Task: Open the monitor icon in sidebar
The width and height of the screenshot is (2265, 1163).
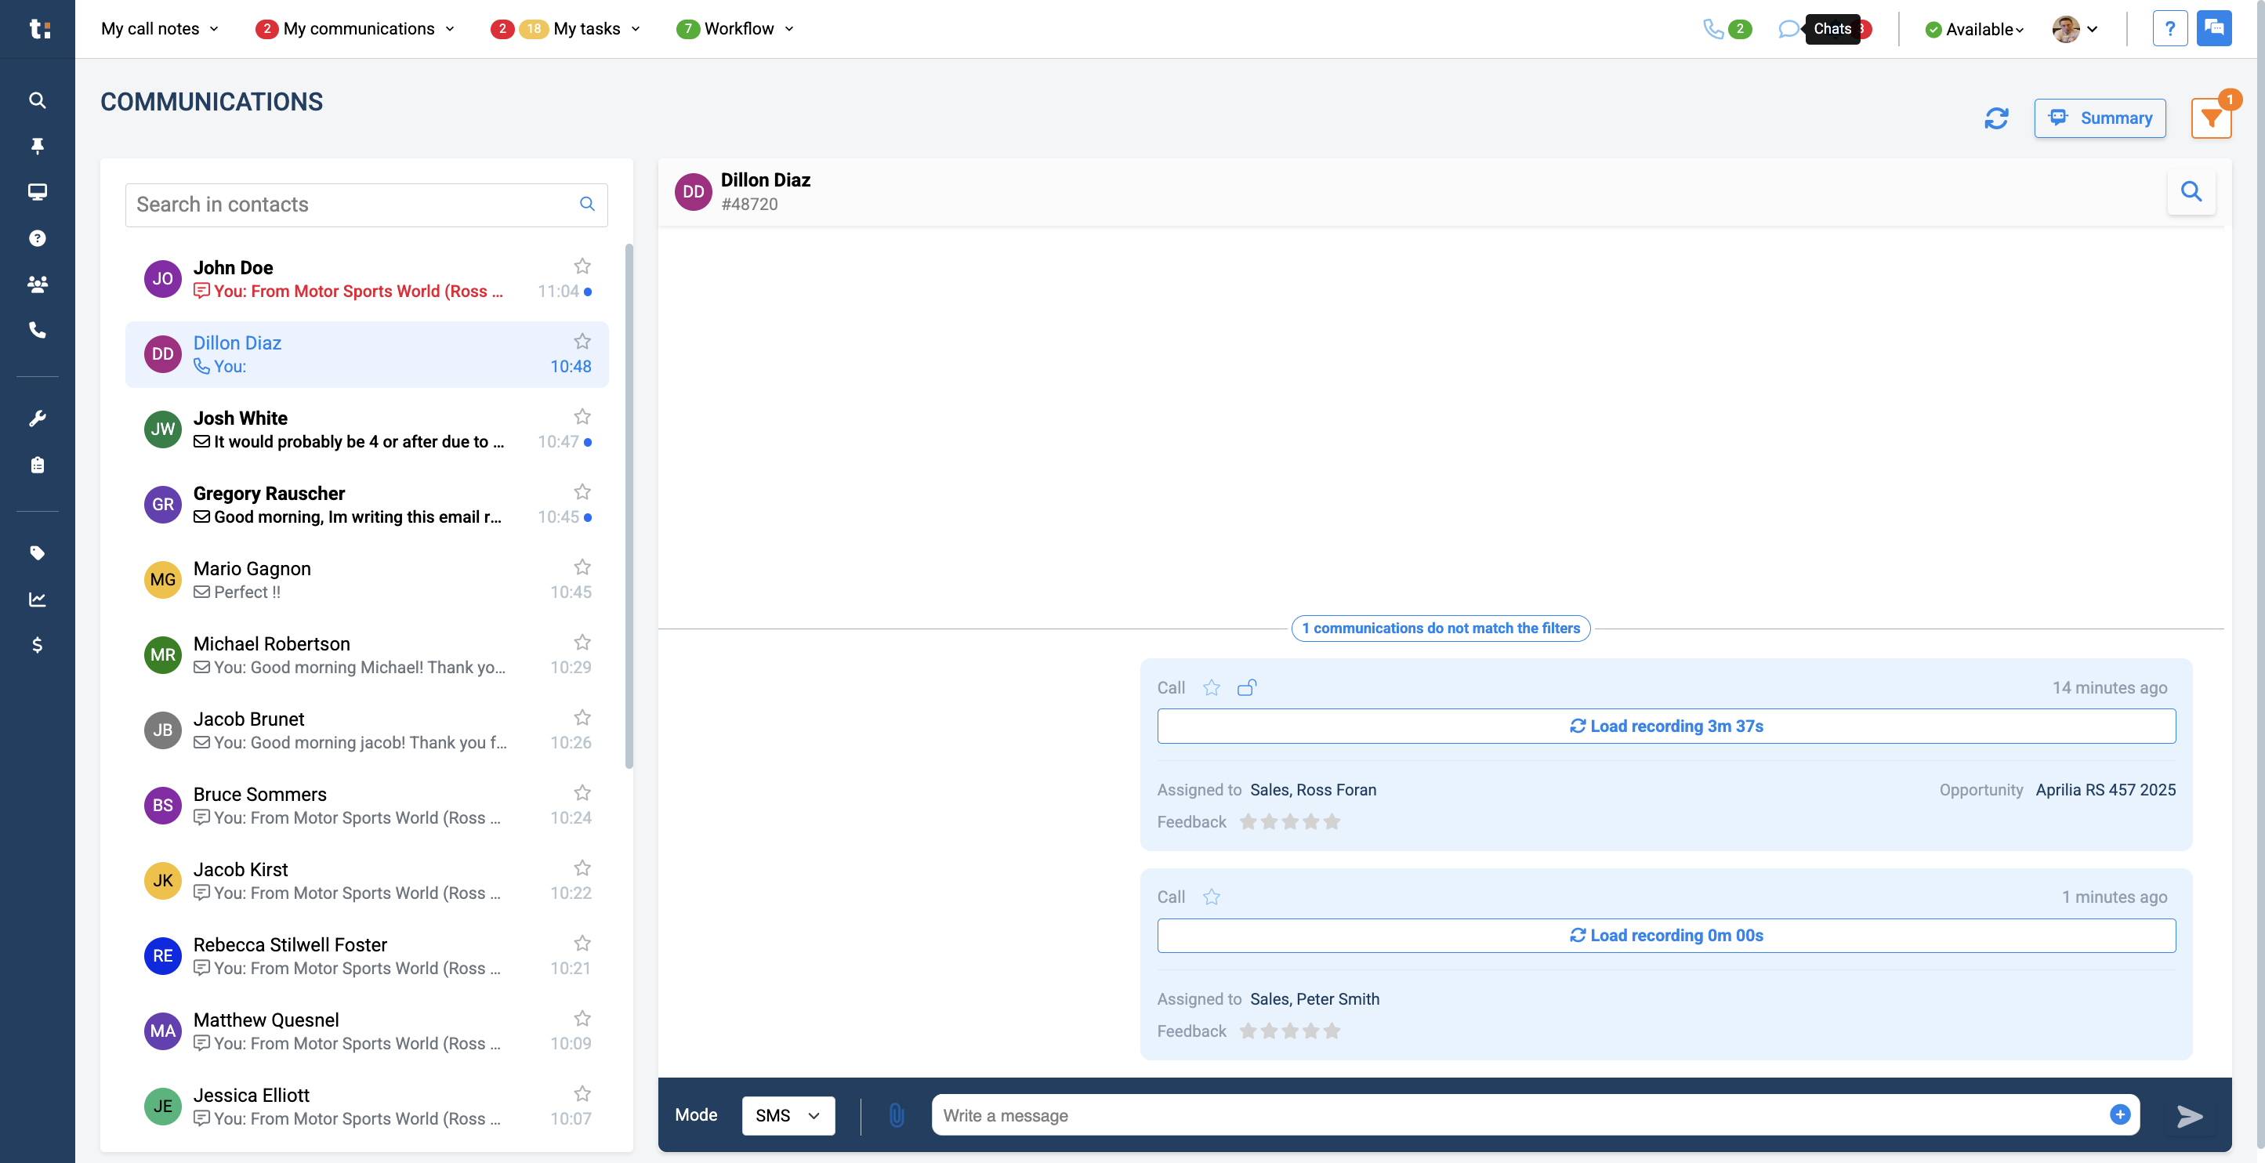Action: point(37,192)
